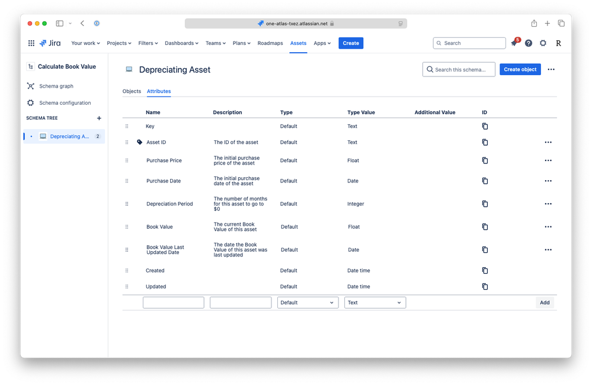592x385 pixels.
Task: Focus the new attribute name field
Action: click(173, 303)
